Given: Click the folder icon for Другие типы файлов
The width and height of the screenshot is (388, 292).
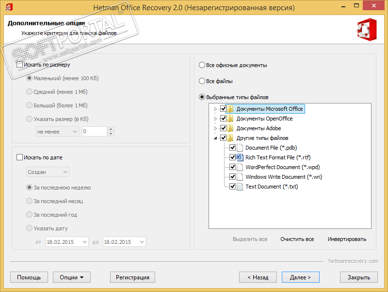Looking at the screenshot, I should pyautogui.click(x=230, y=138).
